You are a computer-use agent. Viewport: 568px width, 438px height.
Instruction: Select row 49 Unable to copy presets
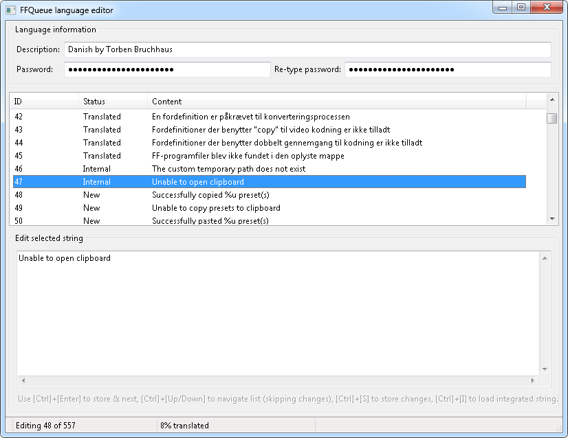269,207
